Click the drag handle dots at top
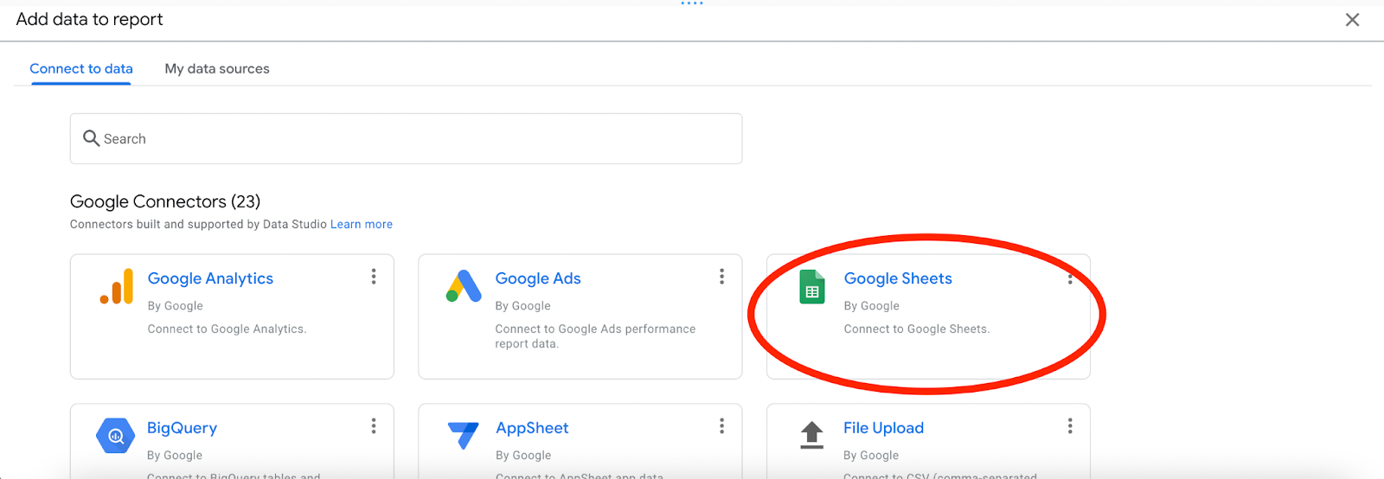The width and height of the screenshot is (1384, 479). tap(692, 3)
